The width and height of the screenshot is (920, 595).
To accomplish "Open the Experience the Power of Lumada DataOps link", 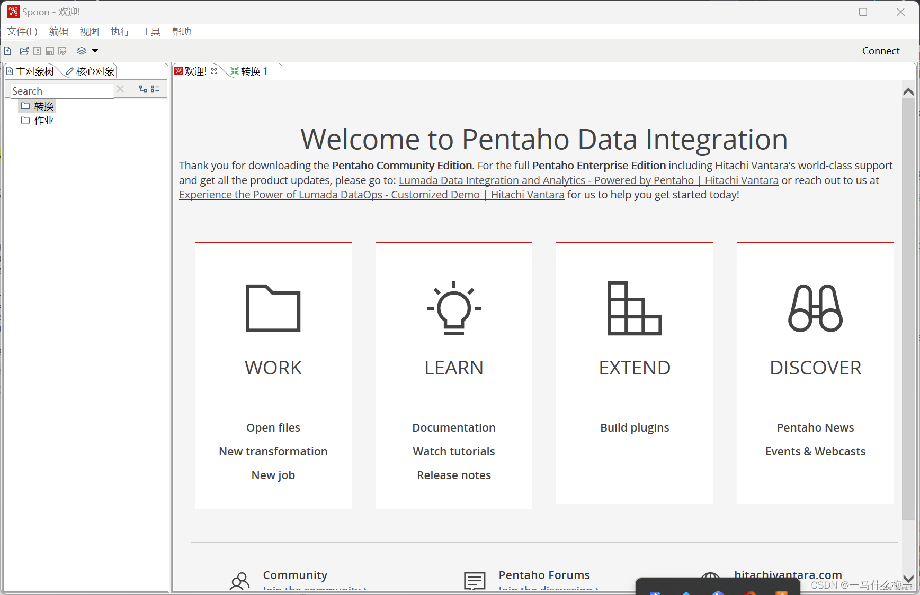I will (x=372, y=195).
